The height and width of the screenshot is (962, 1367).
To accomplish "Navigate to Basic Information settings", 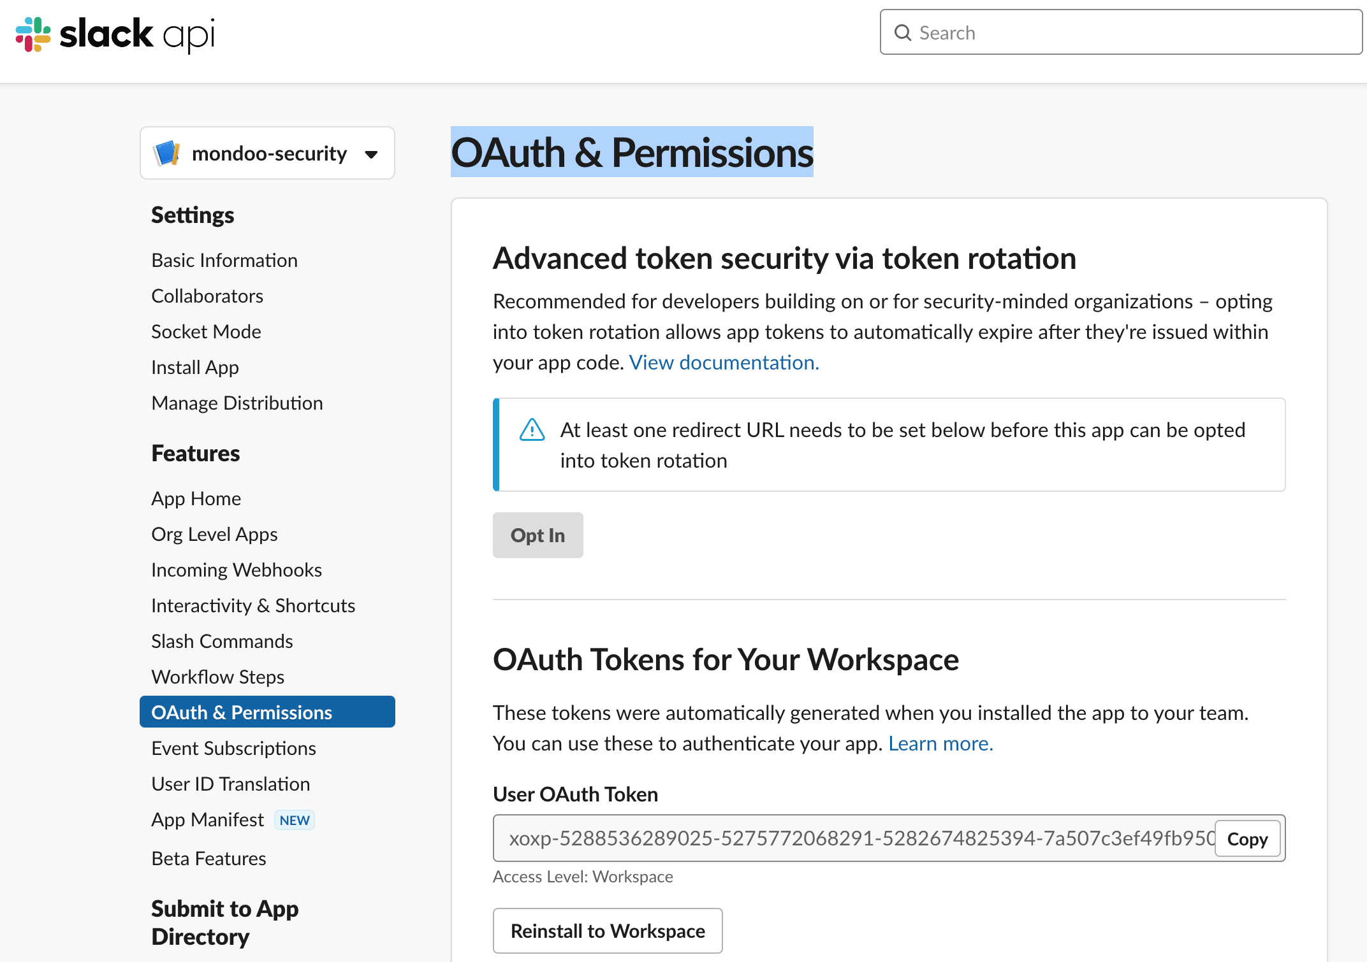I will click(224, 260).
